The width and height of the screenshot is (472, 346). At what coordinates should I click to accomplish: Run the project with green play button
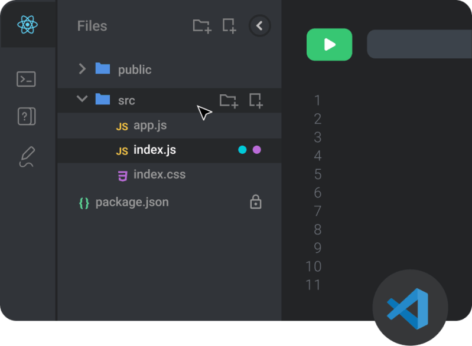[x=329, y=44]
